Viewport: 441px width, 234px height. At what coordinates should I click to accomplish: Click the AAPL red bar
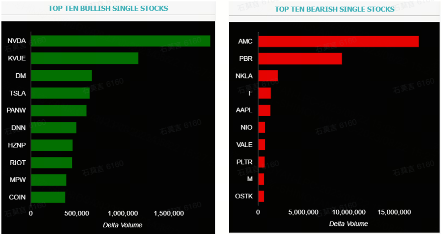click(x=264, y=110)
